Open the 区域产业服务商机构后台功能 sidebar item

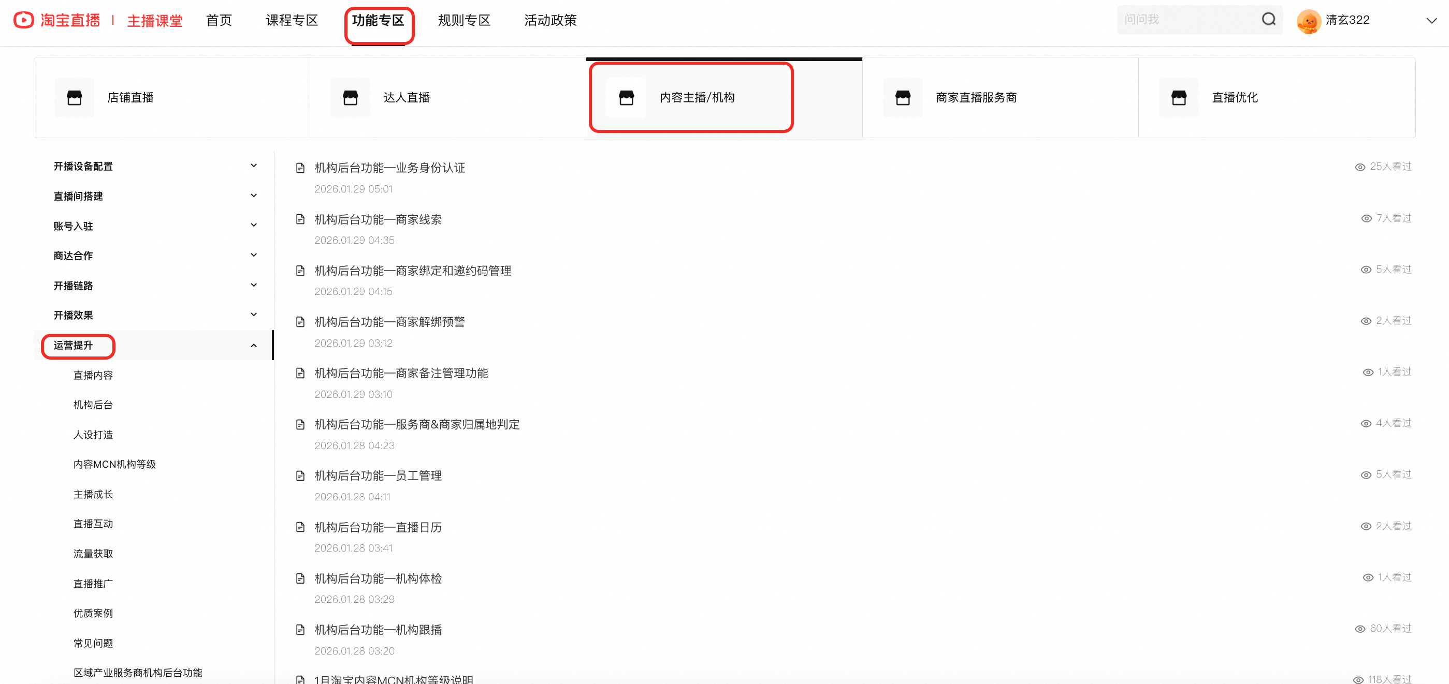pyautogui.click(x=138, y=673)
